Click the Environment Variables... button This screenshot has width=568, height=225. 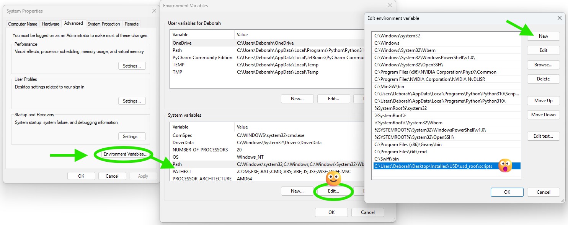click(x=125, y=154)
